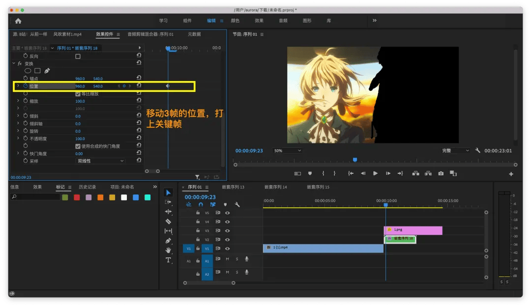Filter properties funnel icon in effect controls

pos(197,177)
